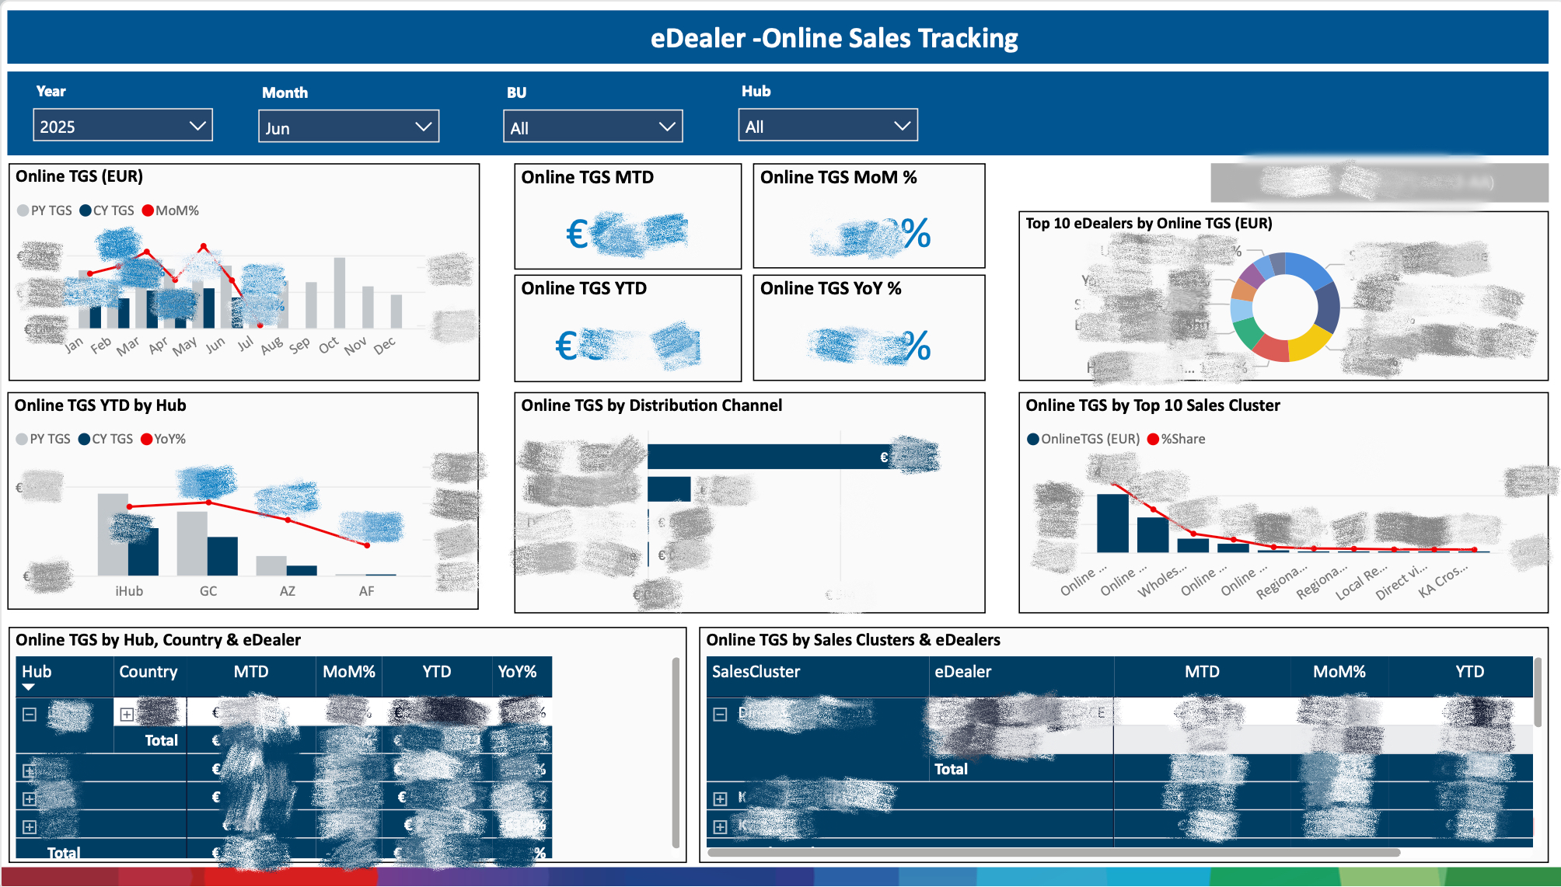
Task: Open the Hub filter dropdown
Action: pos(902,124)
